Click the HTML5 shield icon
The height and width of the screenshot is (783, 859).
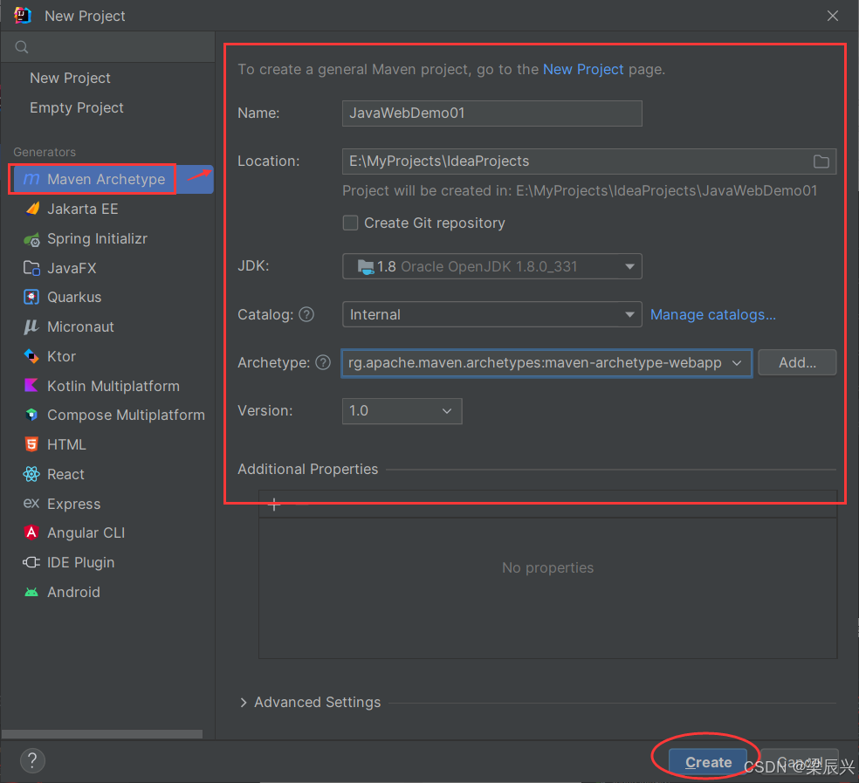[31, 444]
